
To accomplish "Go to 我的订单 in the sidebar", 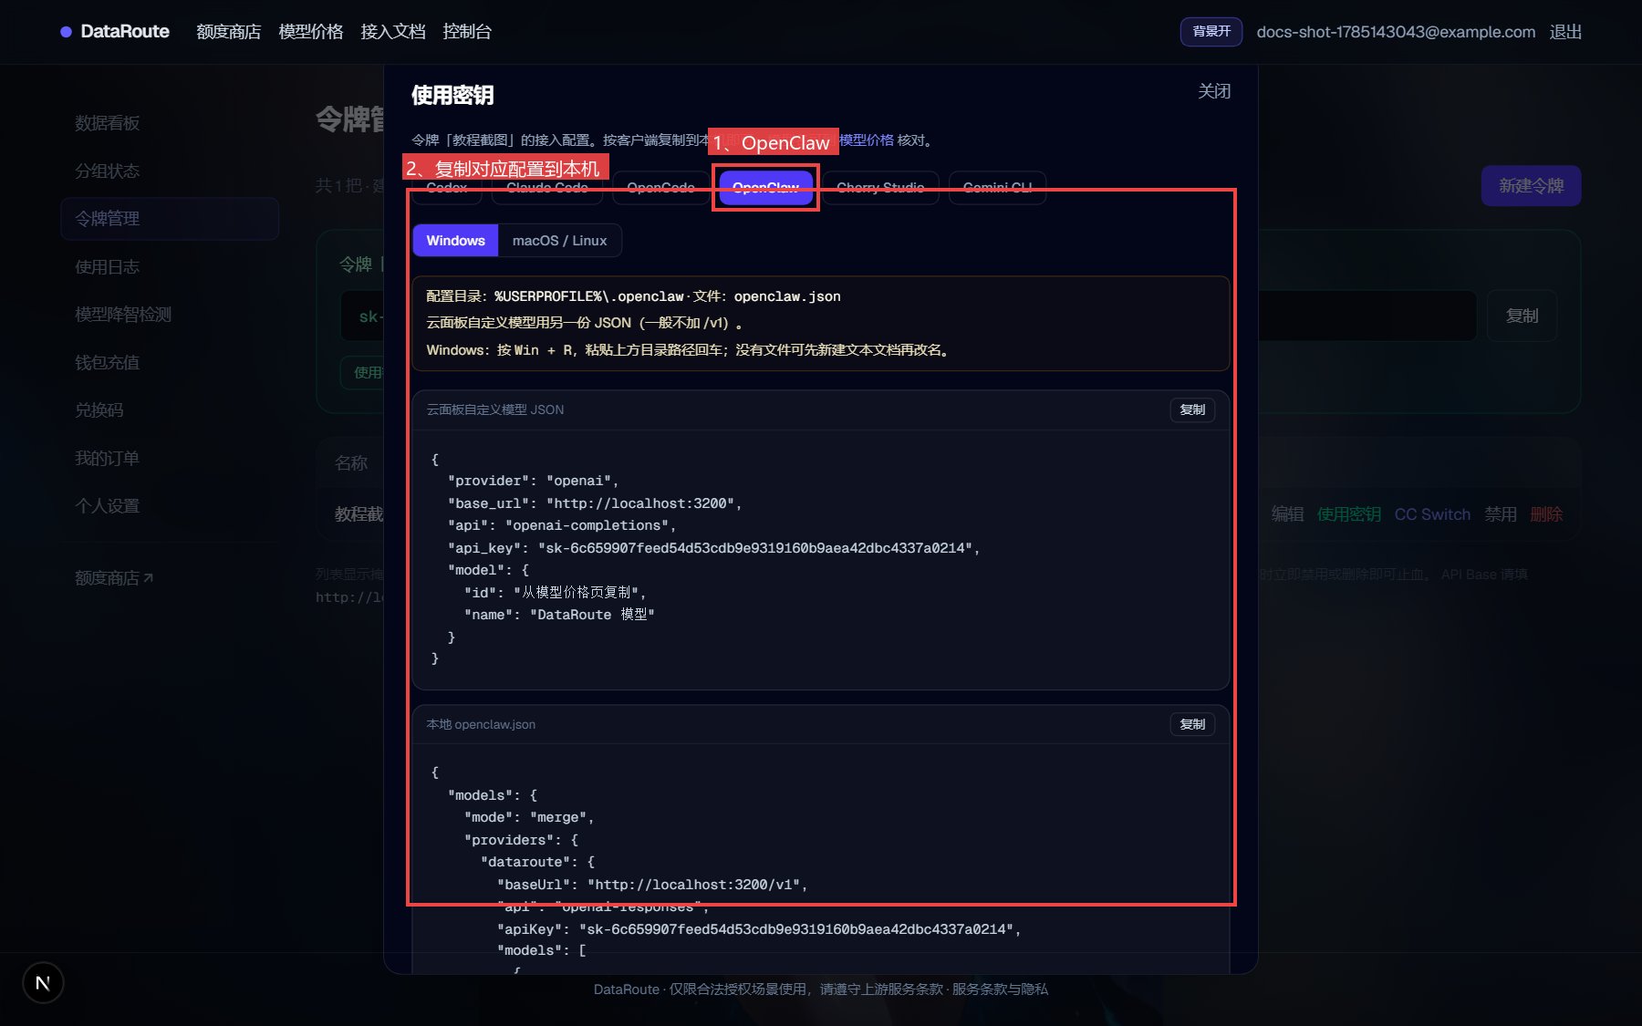I will click(107, 458).
